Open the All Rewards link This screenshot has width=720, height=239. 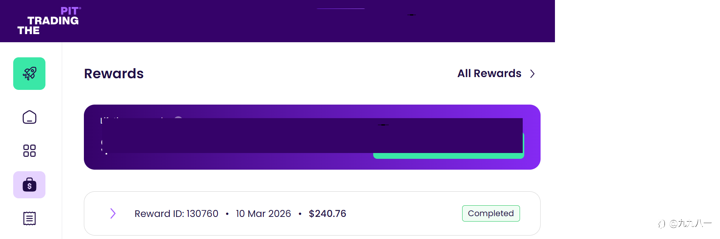point(489,74)
